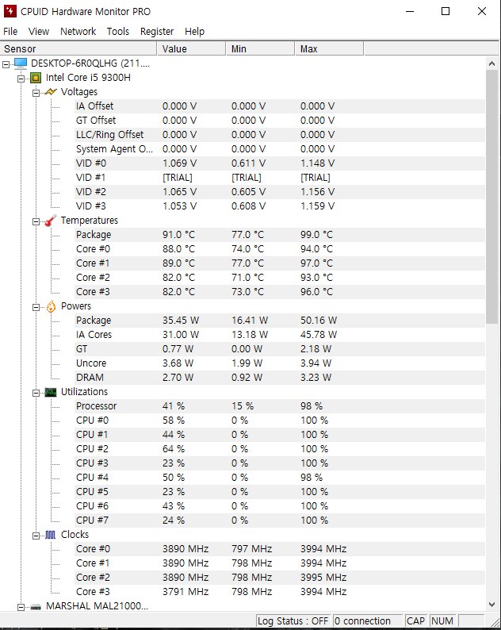Image resolution: width=501 pixels, height=630 pixels.
Task: Expand the MARSHAL drive node
Action: coord(21,606)
